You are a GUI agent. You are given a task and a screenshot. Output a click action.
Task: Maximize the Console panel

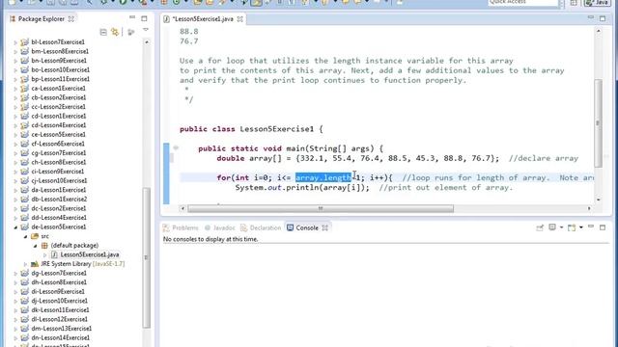click(x=603, y=227)
